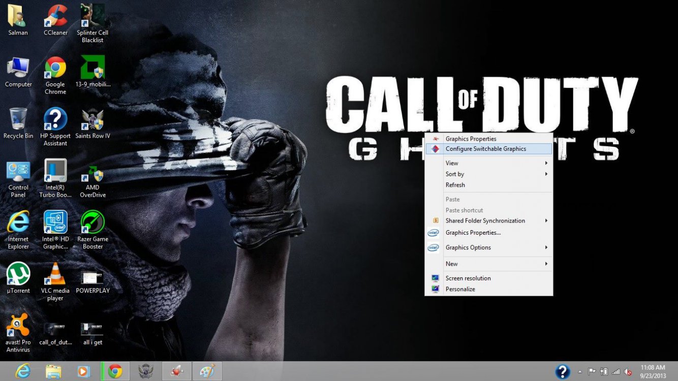Select the POWERPLAY image file
Screen dimensions: 678x381
tap(93, 282)
